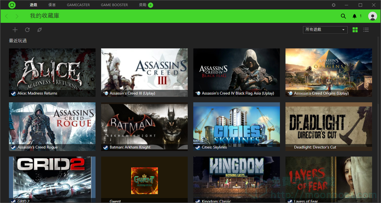Screen dimensions: 381x203
Task: Open the user profile avatar
Action: [x=372, y=16]
